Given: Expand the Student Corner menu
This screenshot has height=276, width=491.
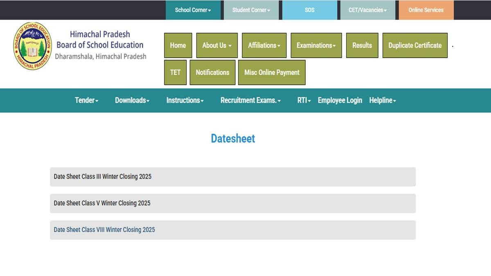Looking at the screenshot, I should coord(251,10).
